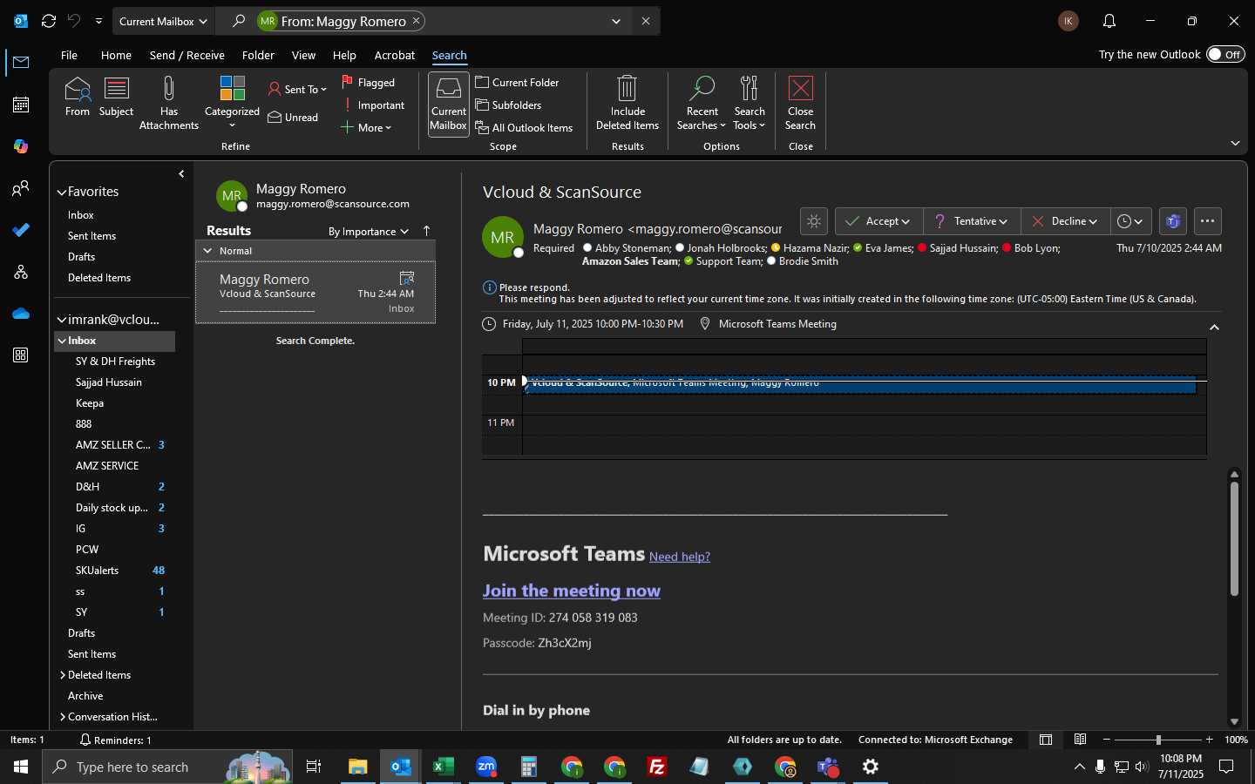Screen dimensions: 1255x784
Task: Open the Maggy Romero search result
Action: tap(315, 294)
